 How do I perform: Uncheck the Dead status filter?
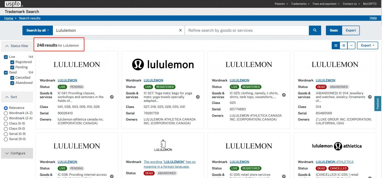point(6,73)
